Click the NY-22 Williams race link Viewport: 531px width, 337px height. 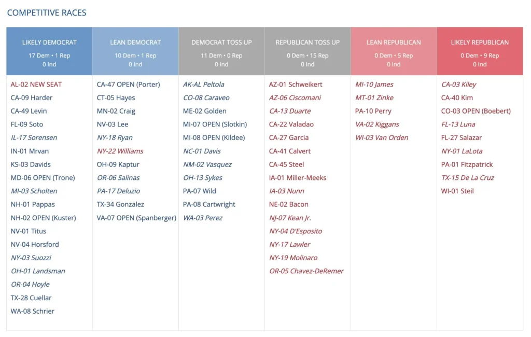click(x=120, y=151)
